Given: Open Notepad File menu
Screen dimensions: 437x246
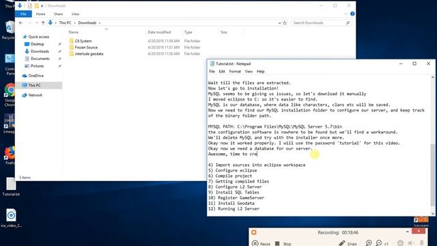Looking at the screenshot, I should click(212, 71).
